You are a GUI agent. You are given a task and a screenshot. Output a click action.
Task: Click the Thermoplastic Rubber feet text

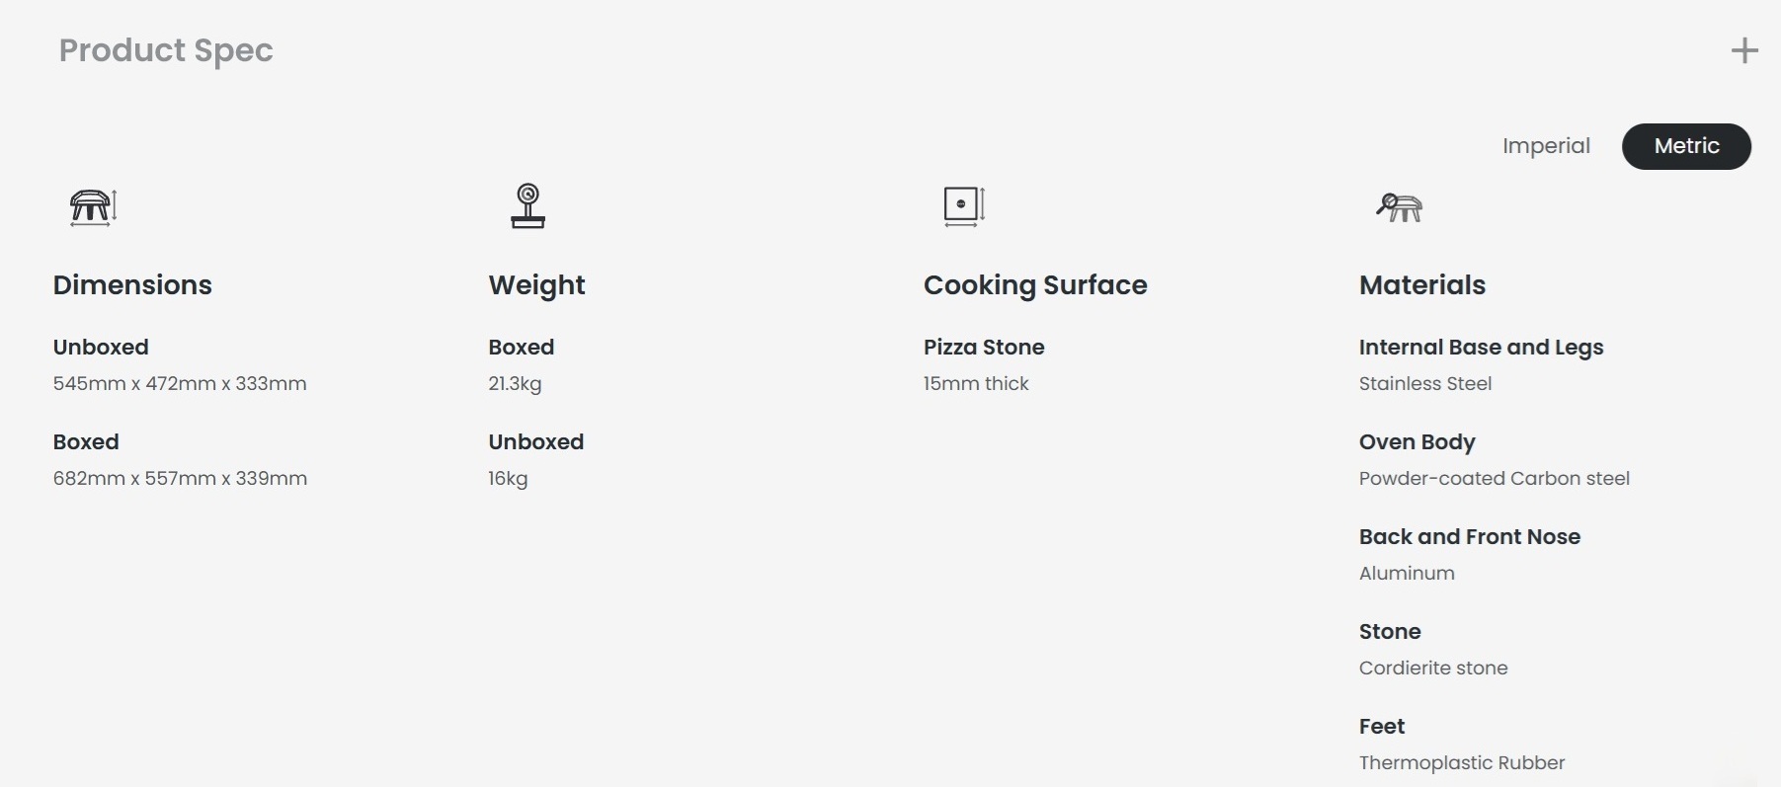1462,762
